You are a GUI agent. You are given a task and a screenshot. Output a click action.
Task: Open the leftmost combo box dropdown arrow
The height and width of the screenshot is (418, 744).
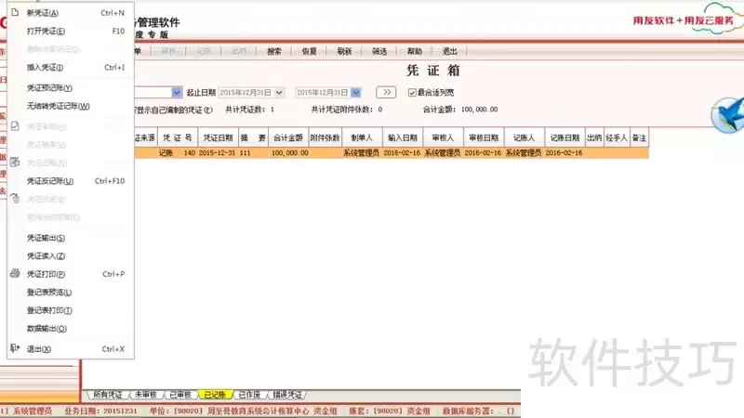177,92
